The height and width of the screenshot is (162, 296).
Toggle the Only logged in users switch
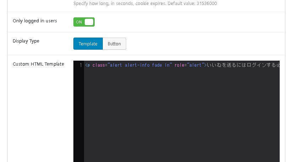click(x=84, y=22)
